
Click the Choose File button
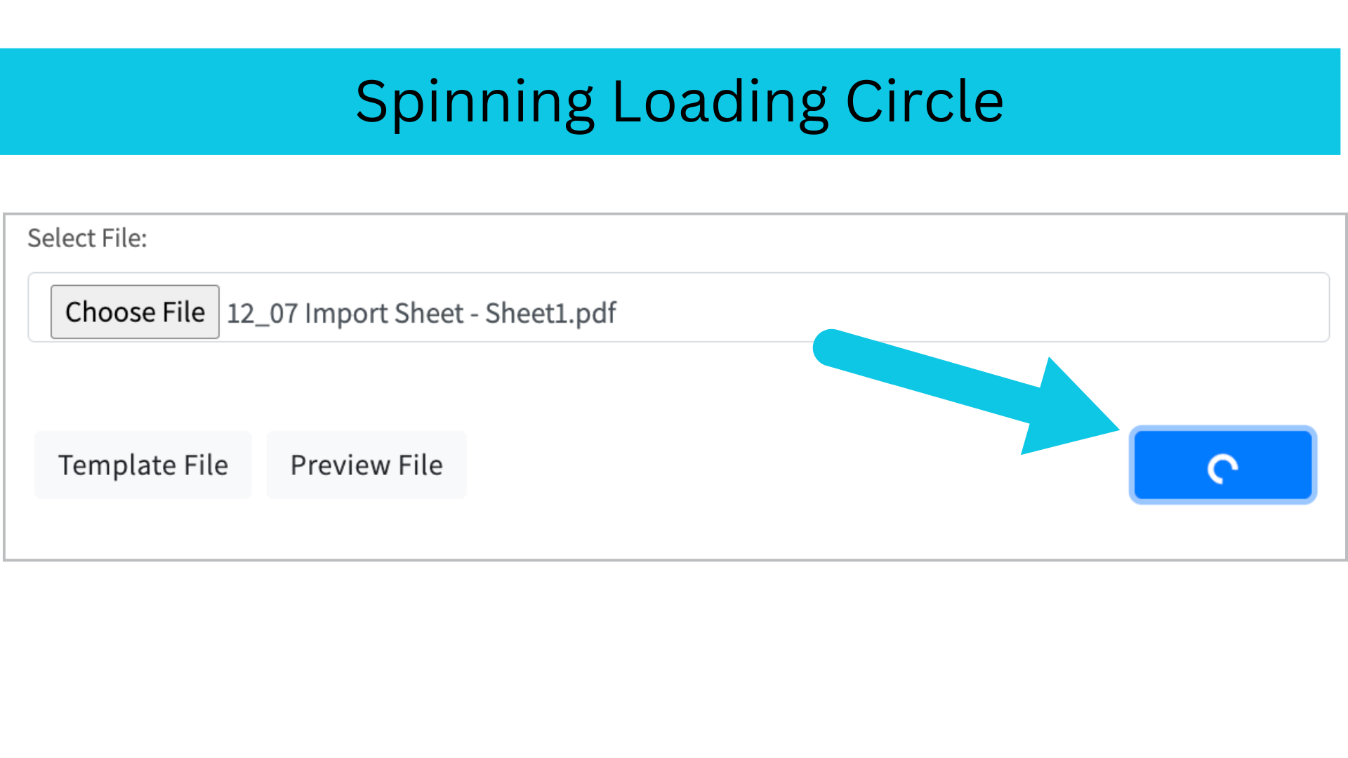[135, 312]
